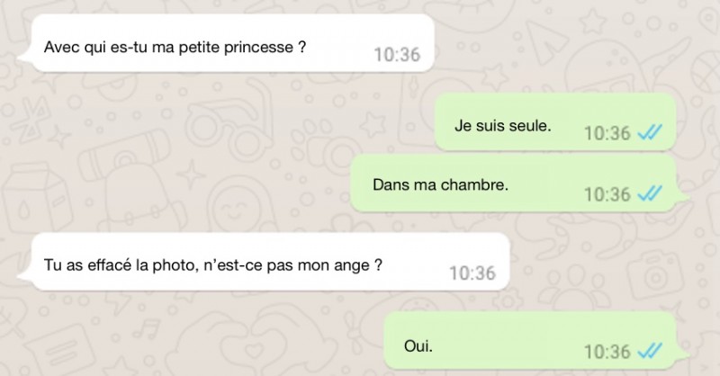
Task: Click the milk carton doodle in the chat wallpaper
Action: 36,197
